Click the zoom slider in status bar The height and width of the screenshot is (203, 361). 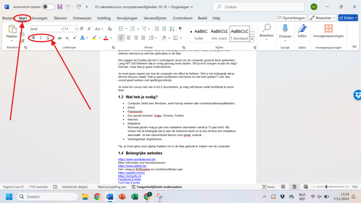click(326, 187)
